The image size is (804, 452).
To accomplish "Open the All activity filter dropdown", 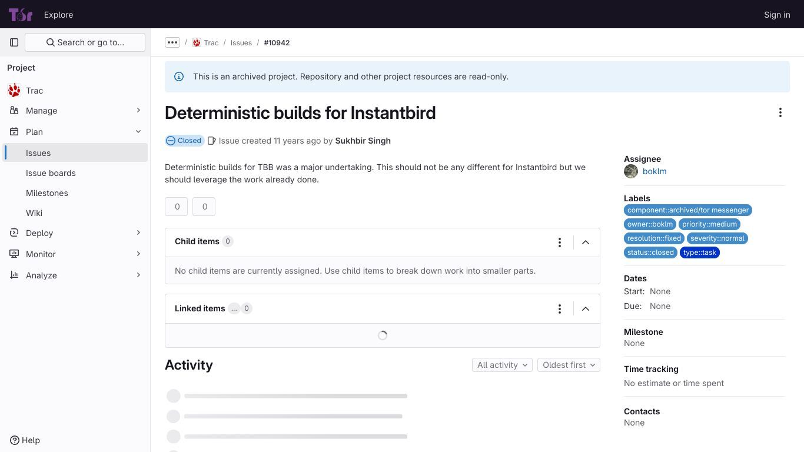I will [502, 365].
